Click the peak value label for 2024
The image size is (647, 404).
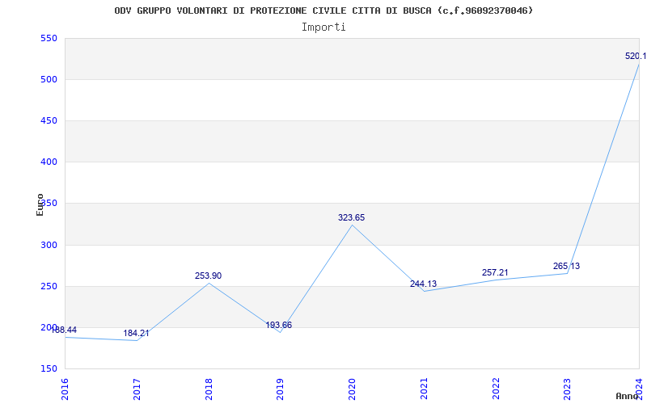635,56
